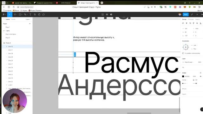
Task: Align left in Design panel
Action: click(183, 23)
